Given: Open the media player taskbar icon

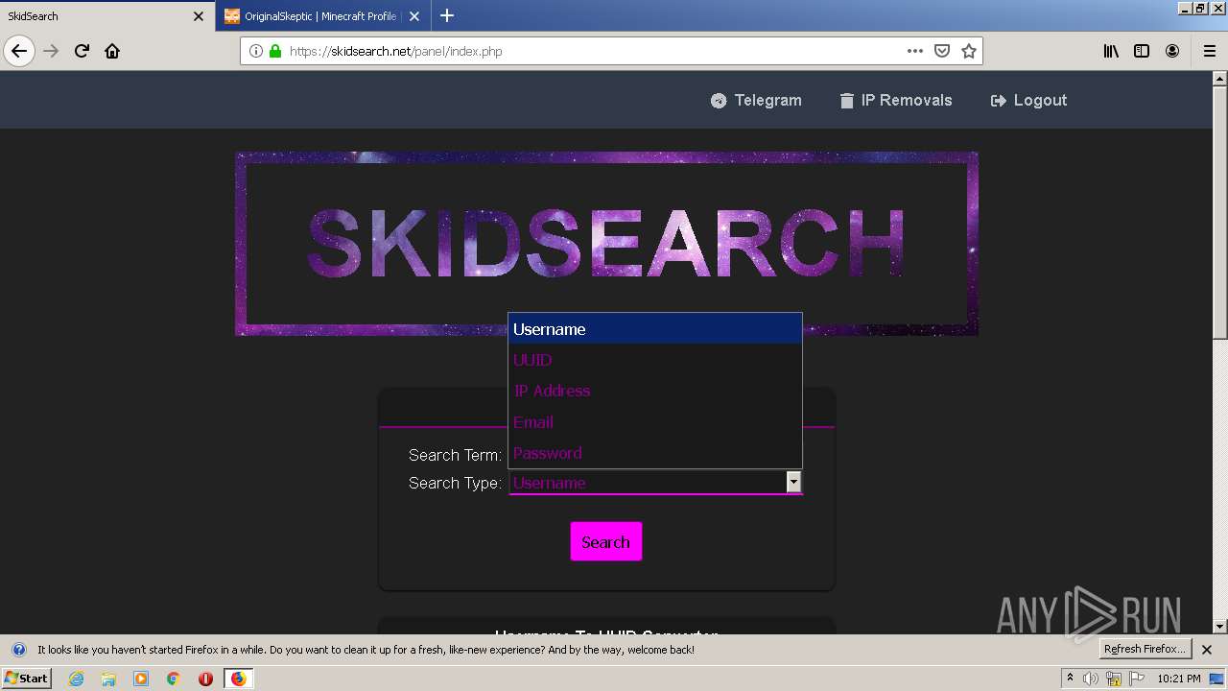Looking at the screenshot, I should (x=141, y=679).
